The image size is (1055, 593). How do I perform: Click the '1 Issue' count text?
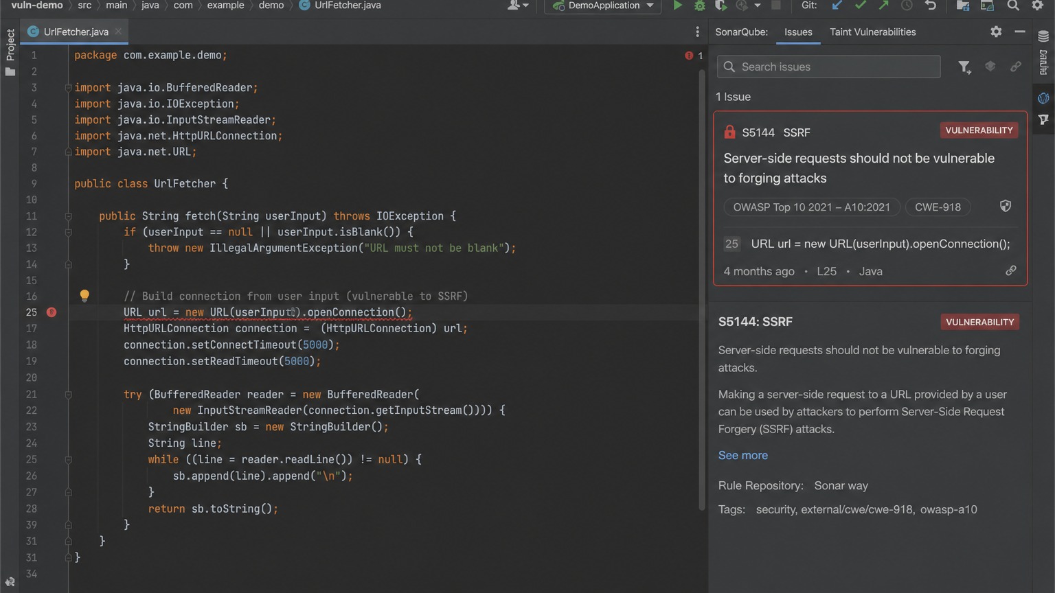pos(733,97)
